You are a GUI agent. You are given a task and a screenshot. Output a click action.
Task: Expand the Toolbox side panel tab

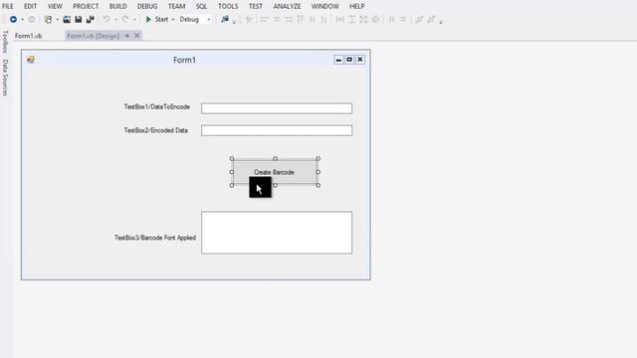tap(5, 42)
